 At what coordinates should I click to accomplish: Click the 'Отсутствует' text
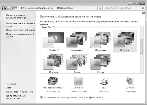coord(130,91)
